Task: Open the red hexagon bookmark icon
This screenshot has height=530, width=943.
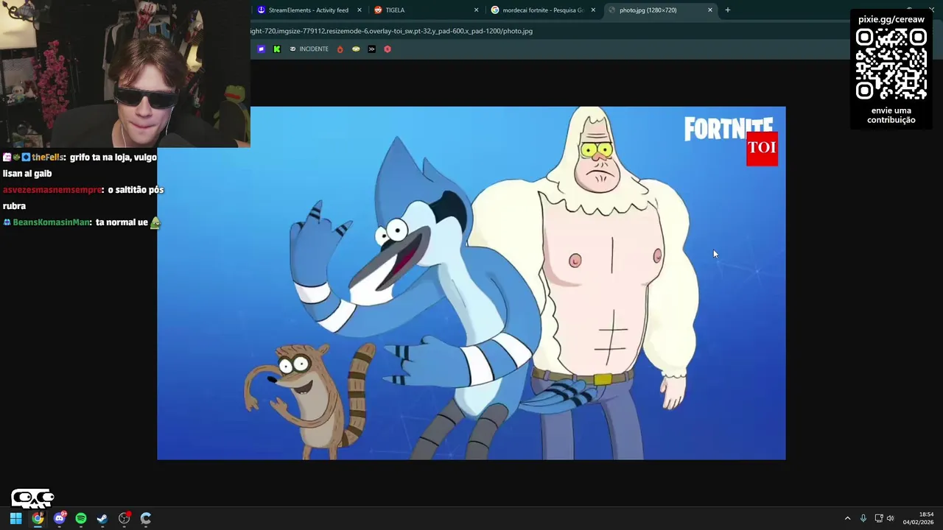Action: tap(388, 49)
